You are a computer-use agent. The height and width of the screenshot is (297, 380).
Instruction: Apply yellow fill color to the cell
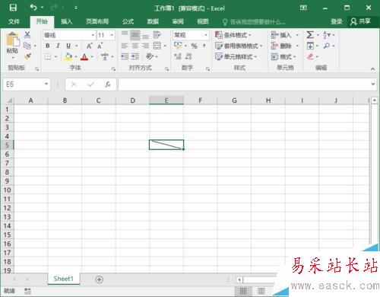(68, 56)
